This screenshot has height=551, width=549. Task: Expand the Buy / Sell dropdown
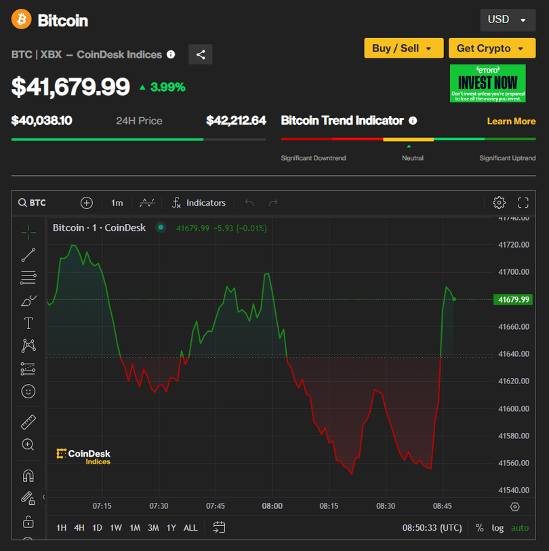[x=403, y=48]
